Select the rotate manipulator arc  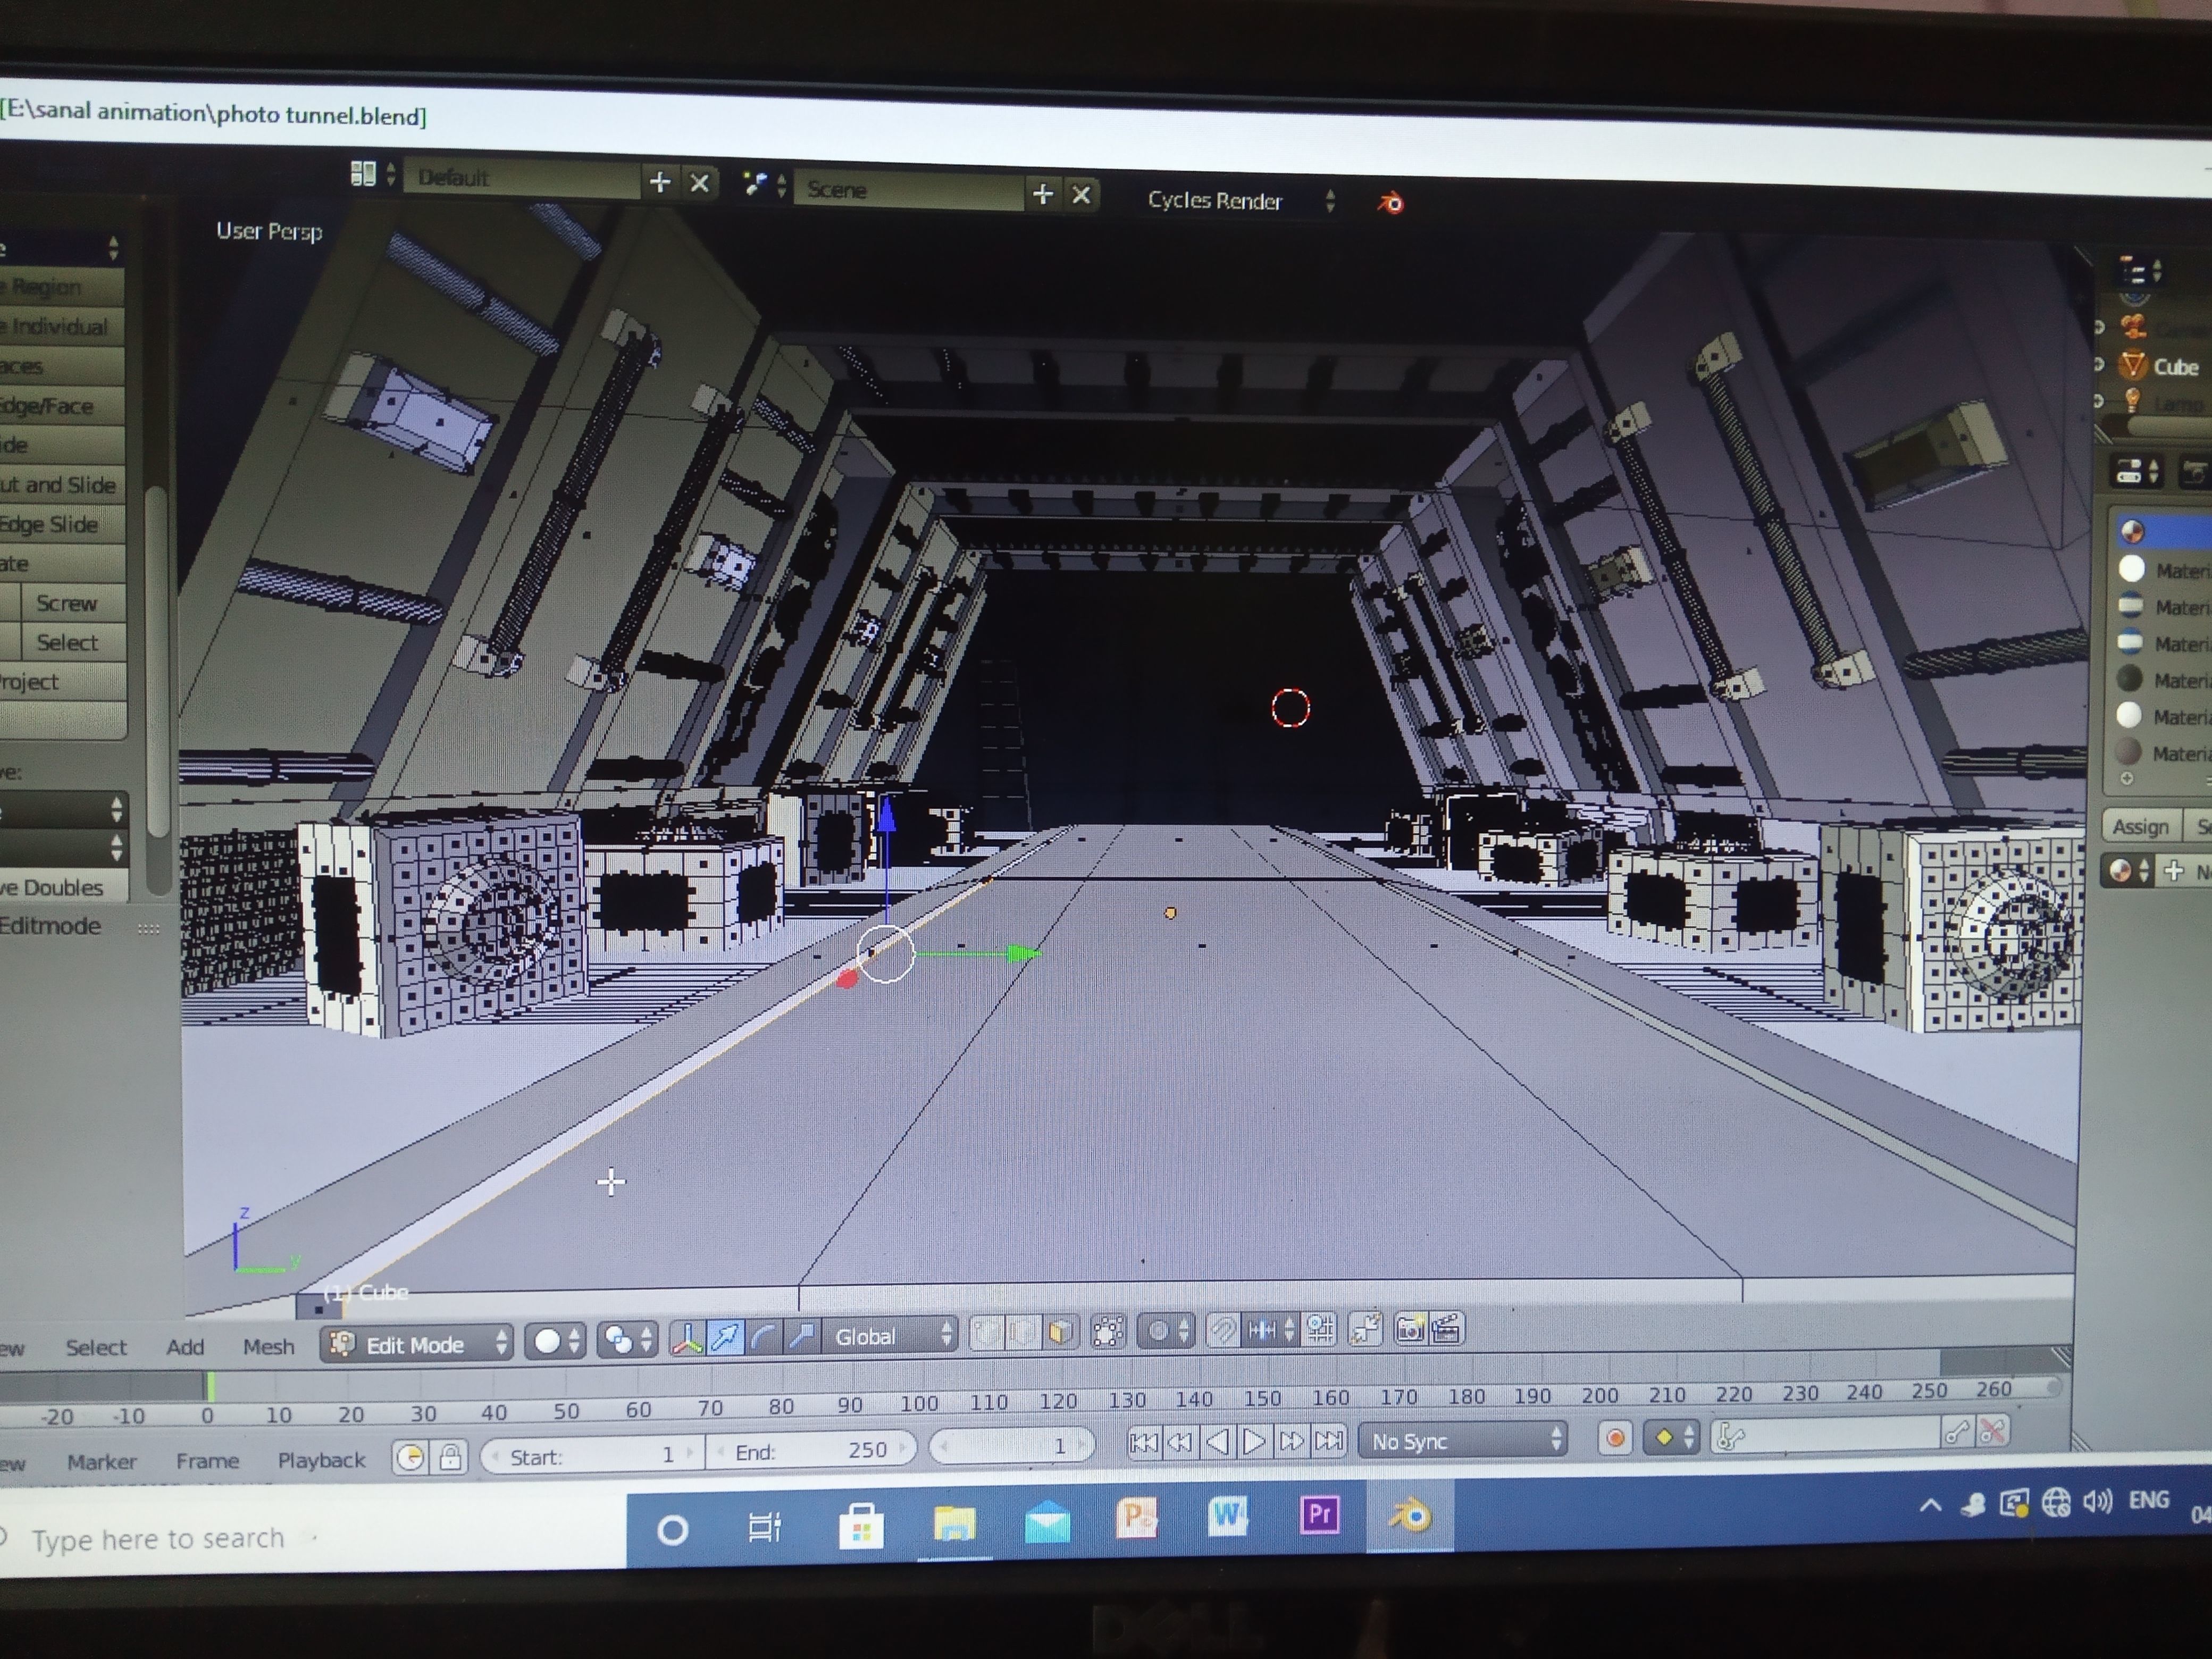point(763,1336)
